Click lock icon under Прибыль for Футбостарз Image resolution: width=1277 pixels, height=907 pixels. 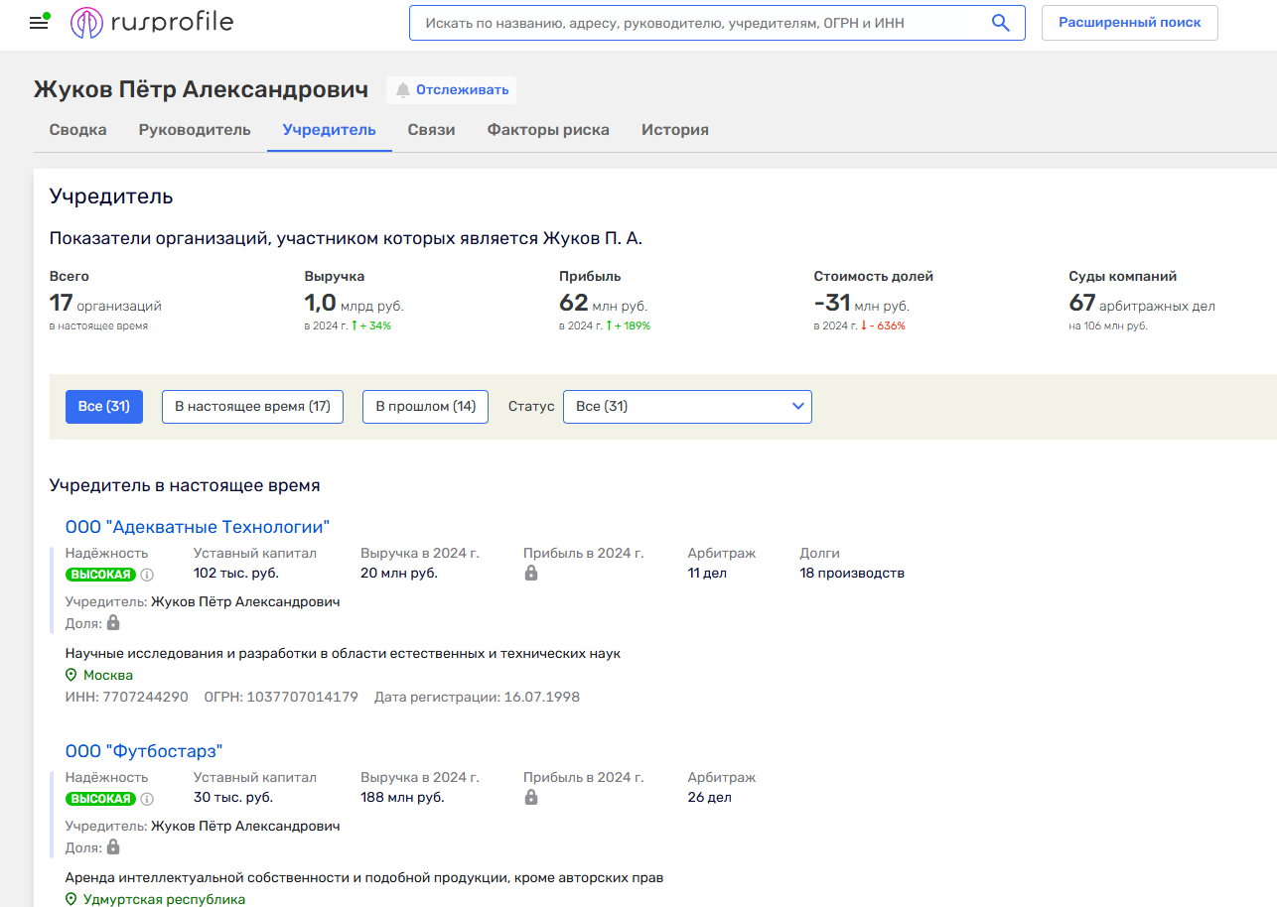pyautogui.click(x=531, y=798)
